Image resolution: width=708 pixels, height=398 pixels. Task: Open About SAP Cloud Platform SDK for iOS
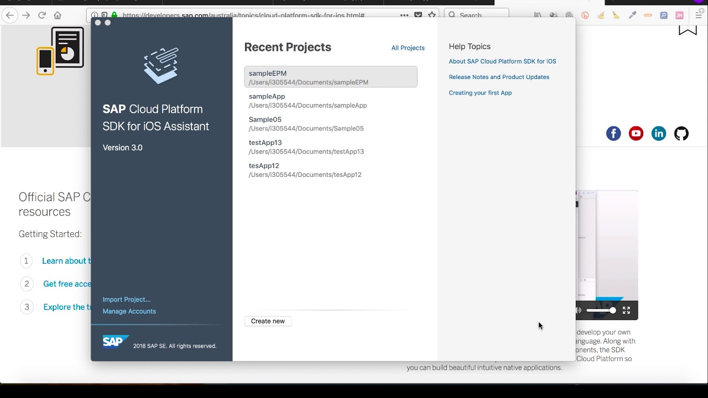(502, 61)
